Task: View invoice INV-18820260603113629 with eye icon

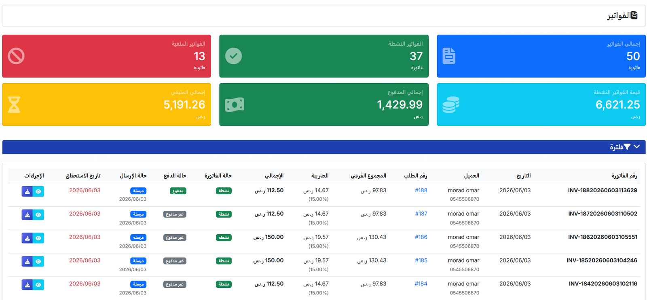Action: pos(38,191)
